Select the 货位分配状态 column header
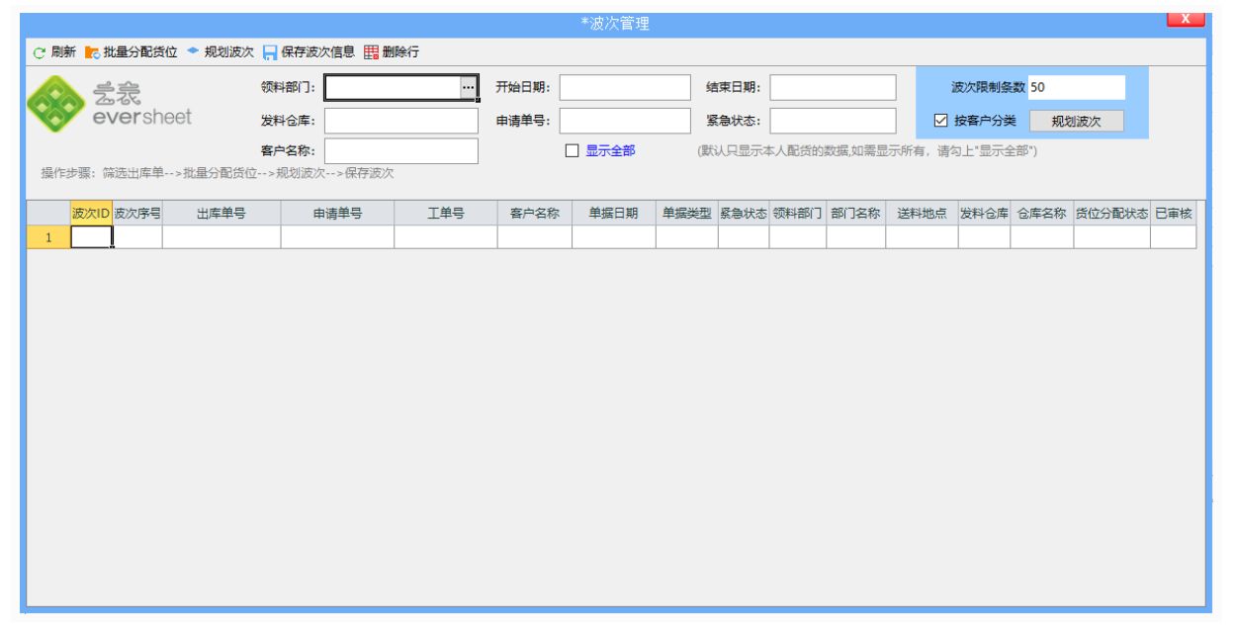Viewport: 1236px width, 631px height. coord(1112,213)
